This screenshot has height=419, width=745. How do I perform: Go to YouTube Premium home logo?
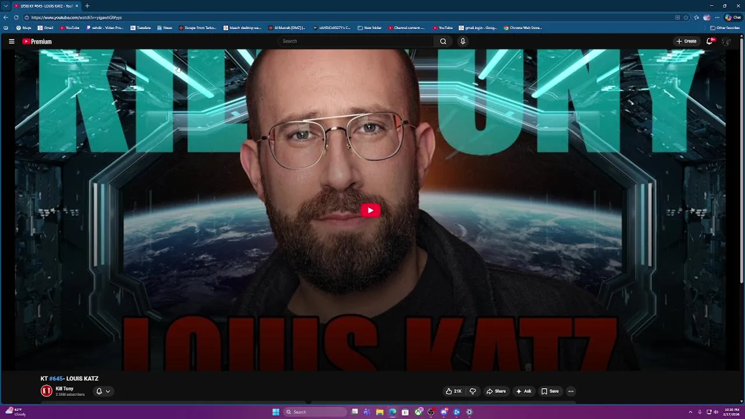(37, 41)
